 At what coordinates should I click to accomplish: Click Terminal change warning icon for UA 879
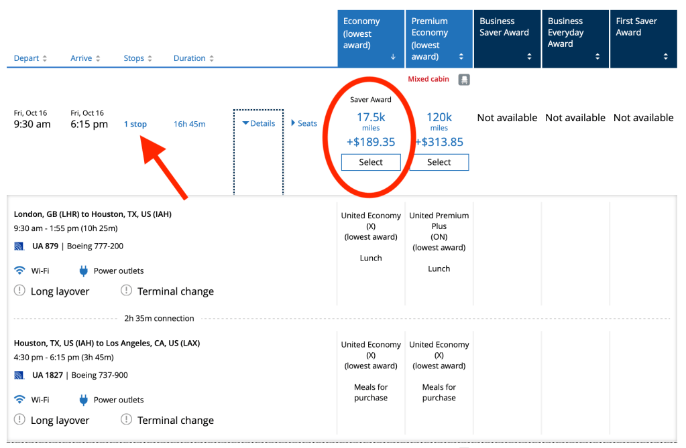click(127, 291)
